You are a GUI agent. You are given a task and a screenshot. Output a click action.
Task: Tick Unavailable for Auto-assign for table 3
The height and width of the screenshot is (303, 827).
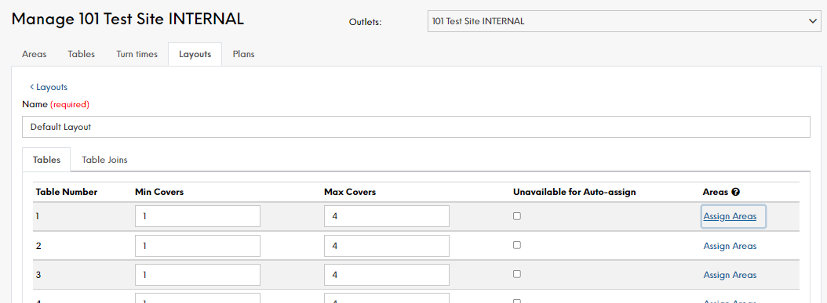pyautogui.click(x=517, y=274)
